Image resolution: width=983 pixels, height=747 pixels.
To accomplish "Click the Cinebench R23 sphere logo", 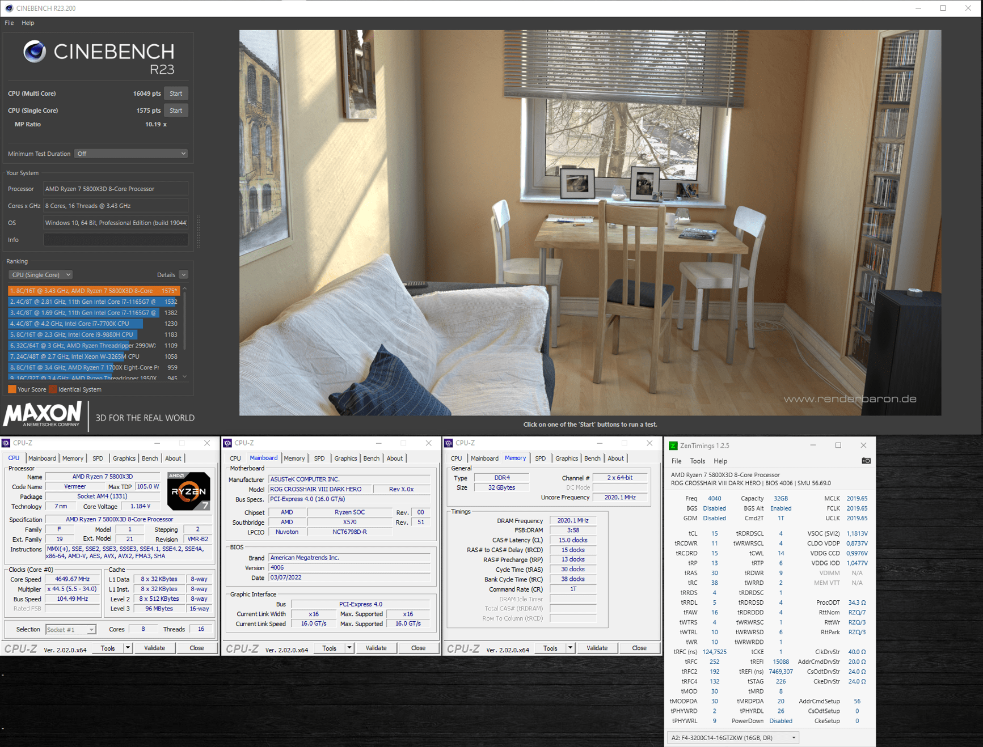I will [x=35, y=52].
